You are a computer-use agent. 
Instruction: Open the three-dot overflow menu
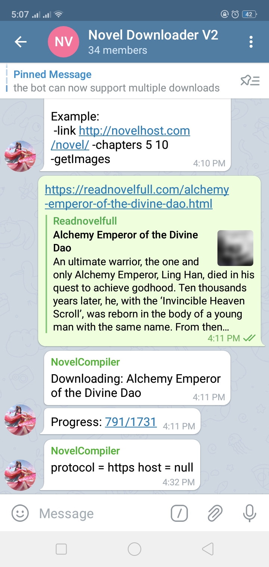[x=251, y=42]
